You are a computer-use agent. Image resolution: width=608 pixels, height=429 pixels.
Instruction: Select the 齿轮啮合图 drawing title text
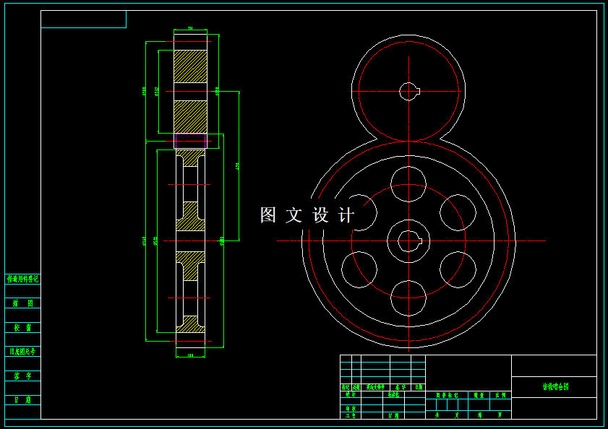tap(555, 387)
